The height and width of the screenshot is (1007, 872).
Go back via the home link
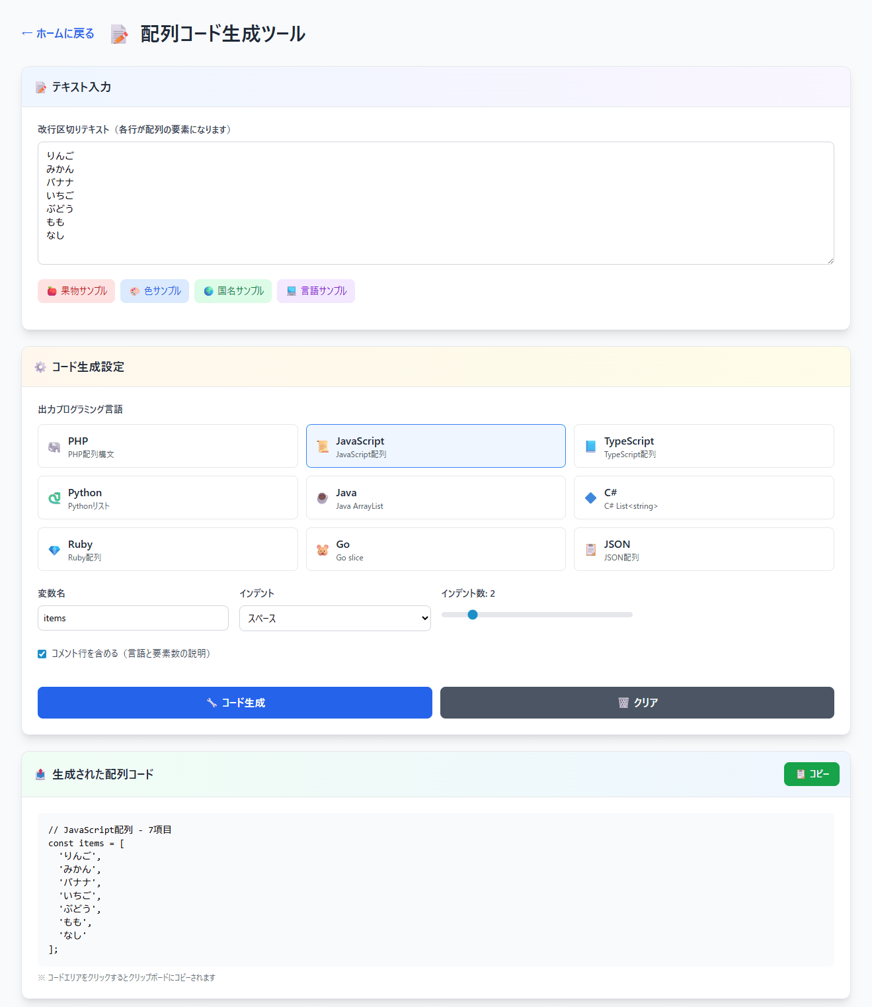click(58, 34)
